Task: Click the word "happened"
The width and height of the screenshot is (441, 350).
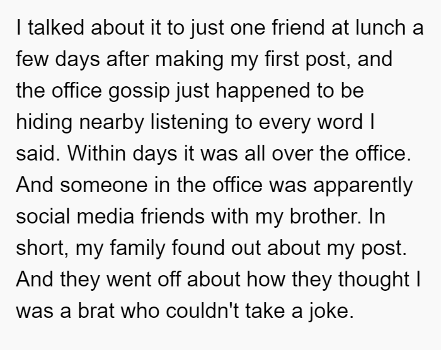Action: [263, 91]
